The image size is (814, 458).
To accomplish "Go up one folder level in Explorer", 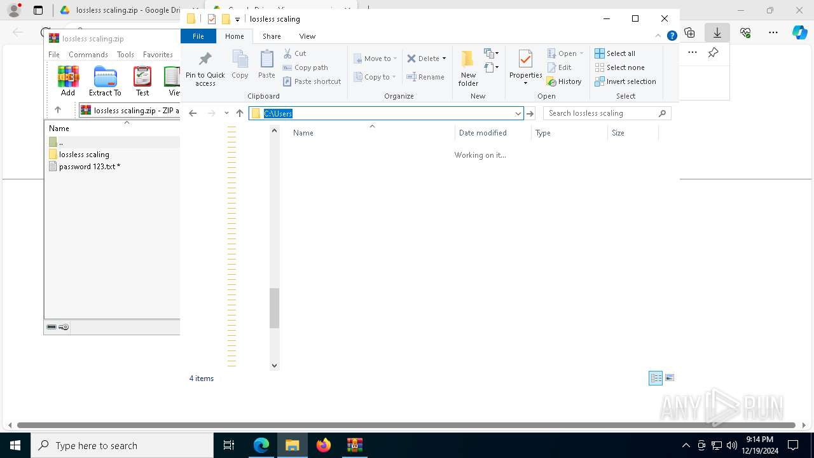I will (240, 113).
